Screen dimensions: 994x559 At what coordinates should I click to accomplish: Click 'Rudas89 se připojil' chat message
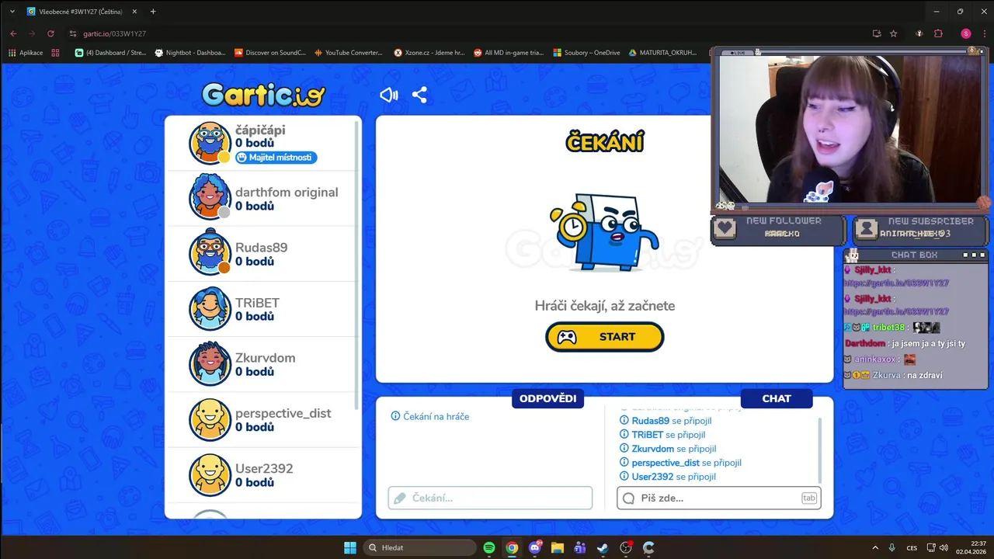tap(665, 421)
